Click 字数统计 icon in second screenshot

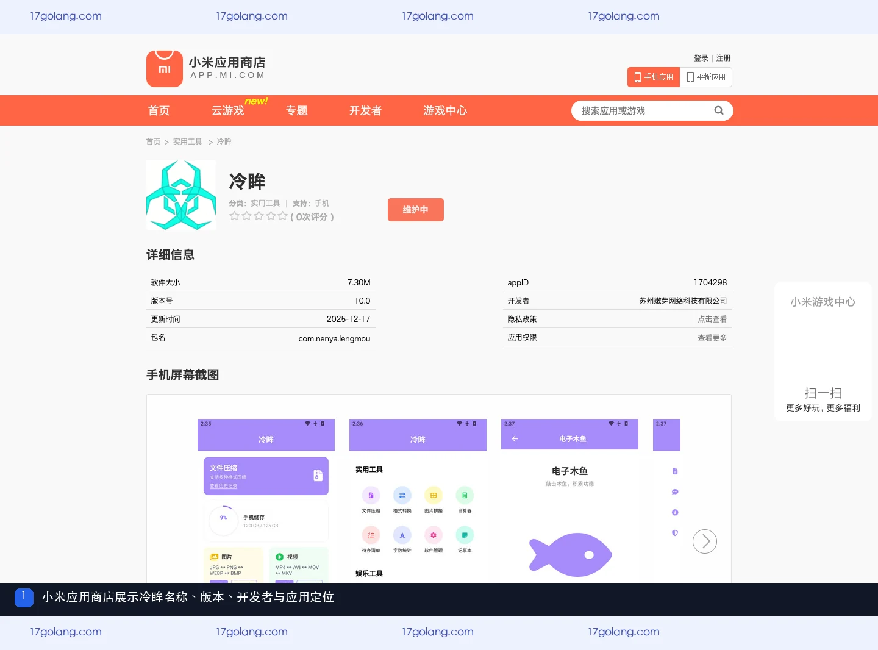pyautogui.click(x=402, y=535)
